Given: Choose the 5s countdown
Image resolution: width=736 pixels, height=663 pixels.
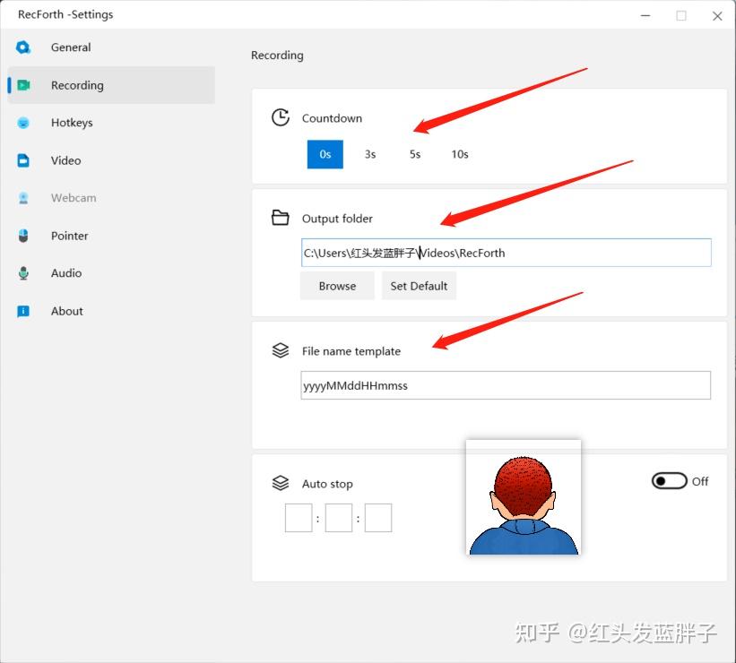Looking at the screenshot, I should [x=415, y=154].
